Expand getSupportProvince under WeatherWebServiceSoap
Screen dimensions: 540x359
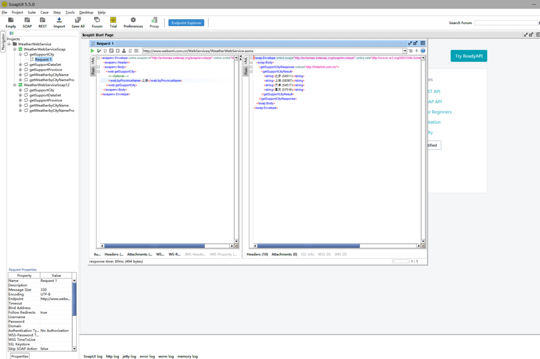pos(20,70)
